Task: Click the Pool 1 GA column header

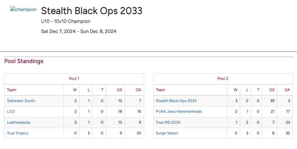Action: tap(138, 90)
